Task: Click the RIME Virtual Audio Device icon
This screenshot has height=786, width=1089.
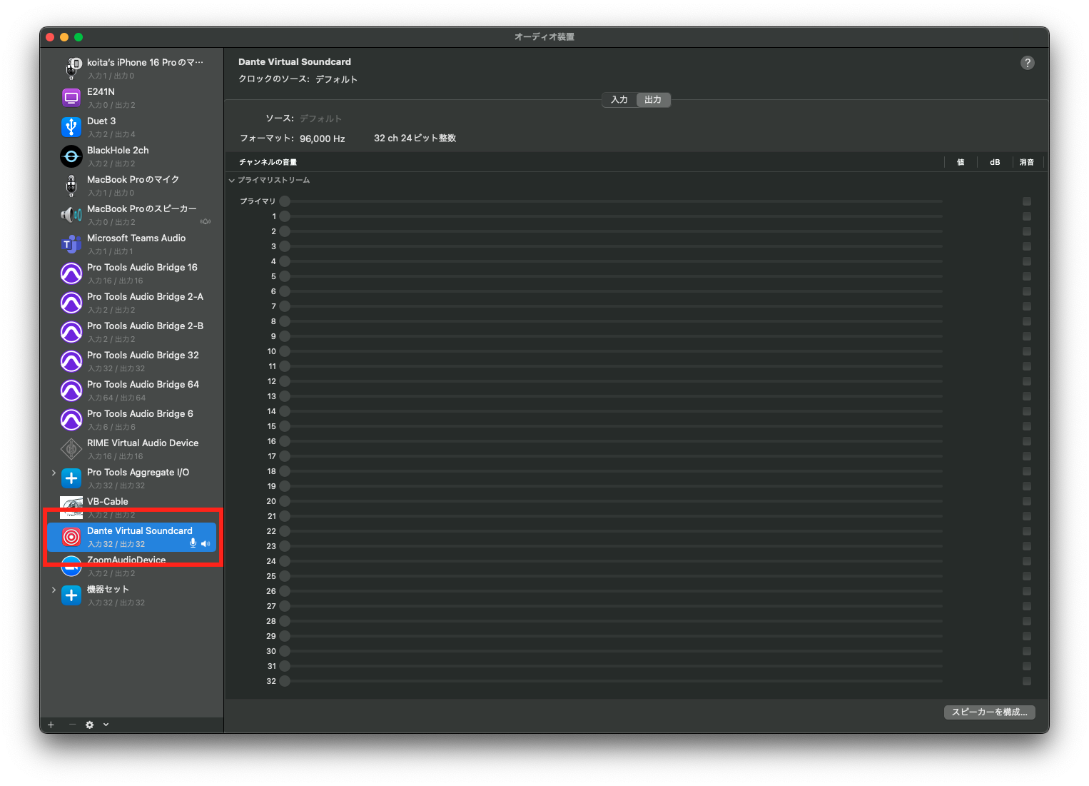Action: coord(71,449)
